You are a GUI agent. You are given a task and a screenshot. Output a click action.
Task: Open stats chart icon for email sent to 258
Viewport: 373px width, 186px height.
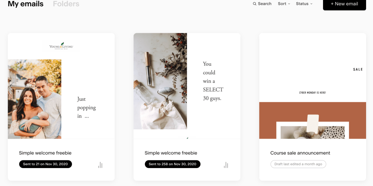pyautogui.click(x=226, y=165)
